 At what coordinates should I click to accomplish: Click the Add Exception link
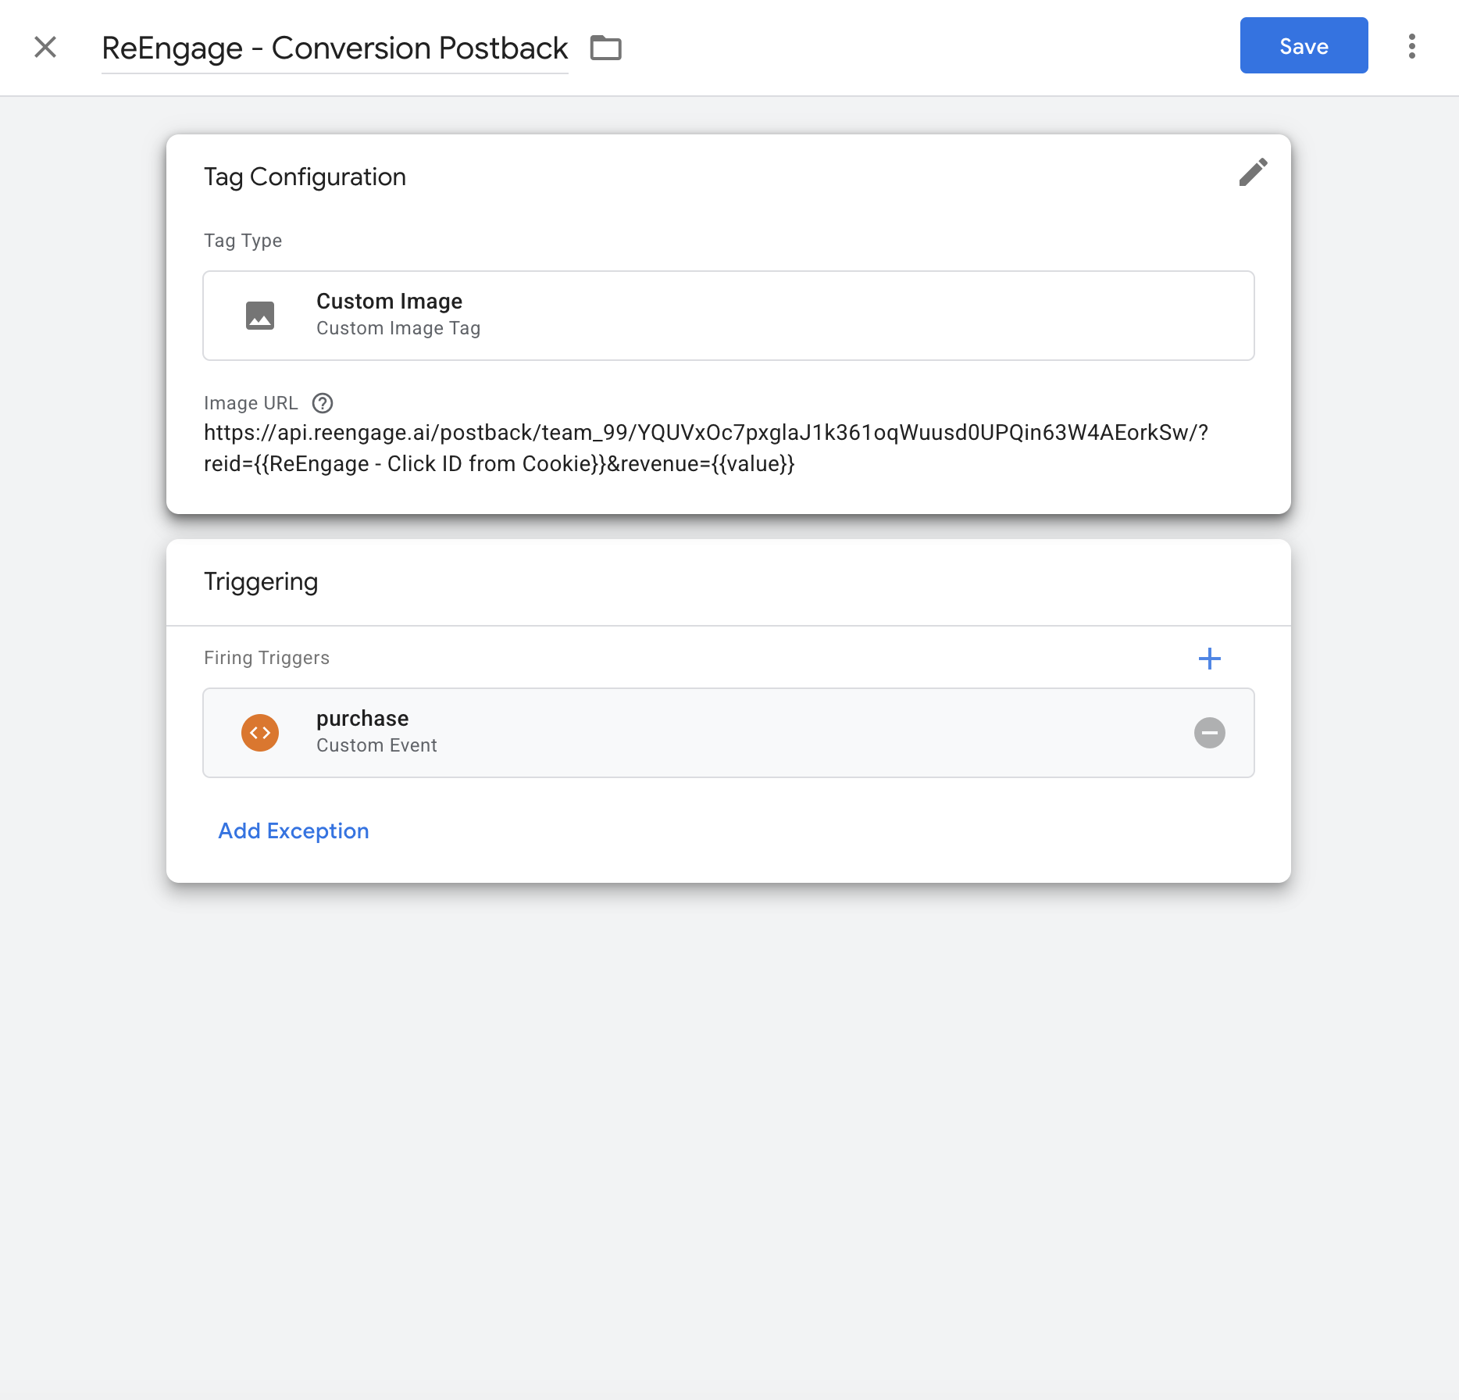294,831
